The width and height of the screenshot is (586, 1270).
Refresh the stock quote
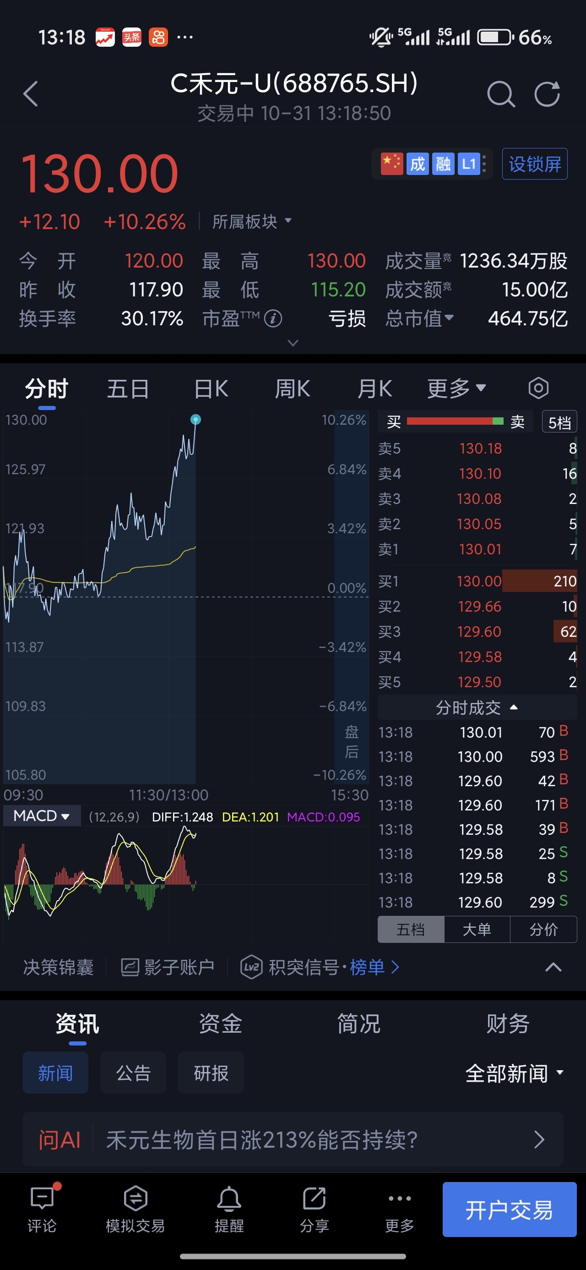(x=547, y=93)
